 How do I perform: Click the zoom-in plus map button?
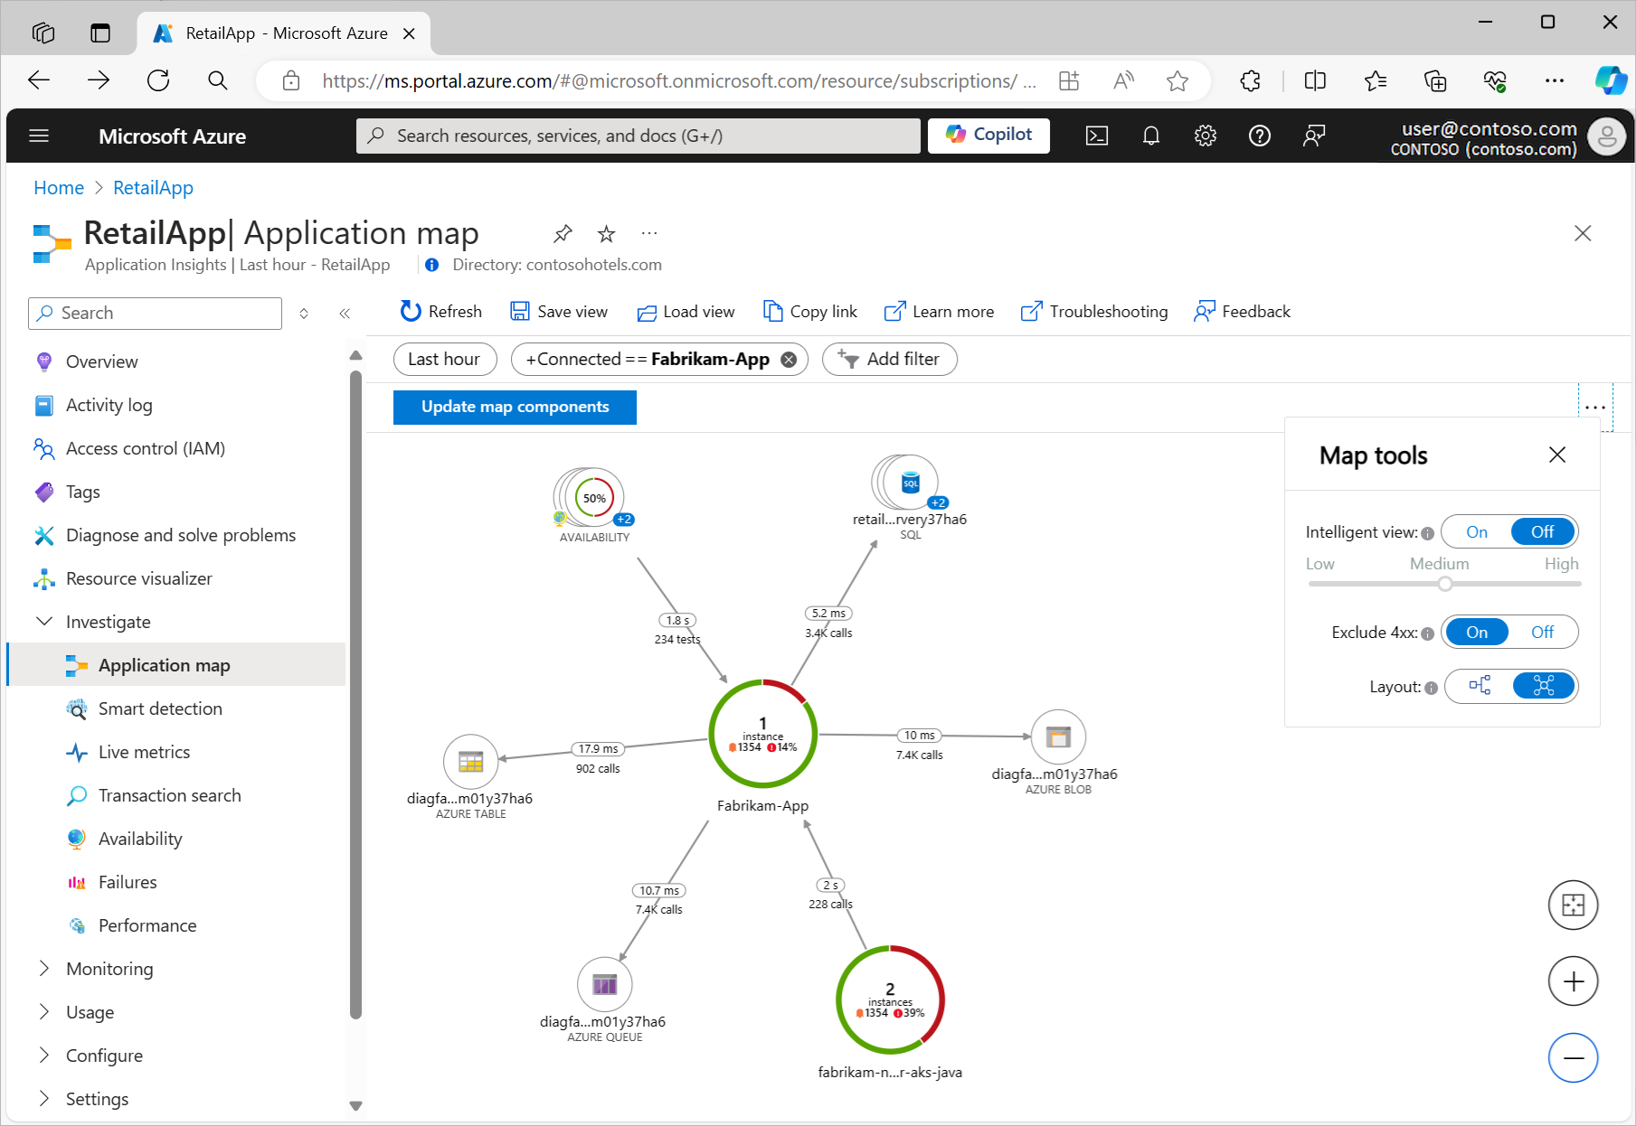[x=1573, y=981]
